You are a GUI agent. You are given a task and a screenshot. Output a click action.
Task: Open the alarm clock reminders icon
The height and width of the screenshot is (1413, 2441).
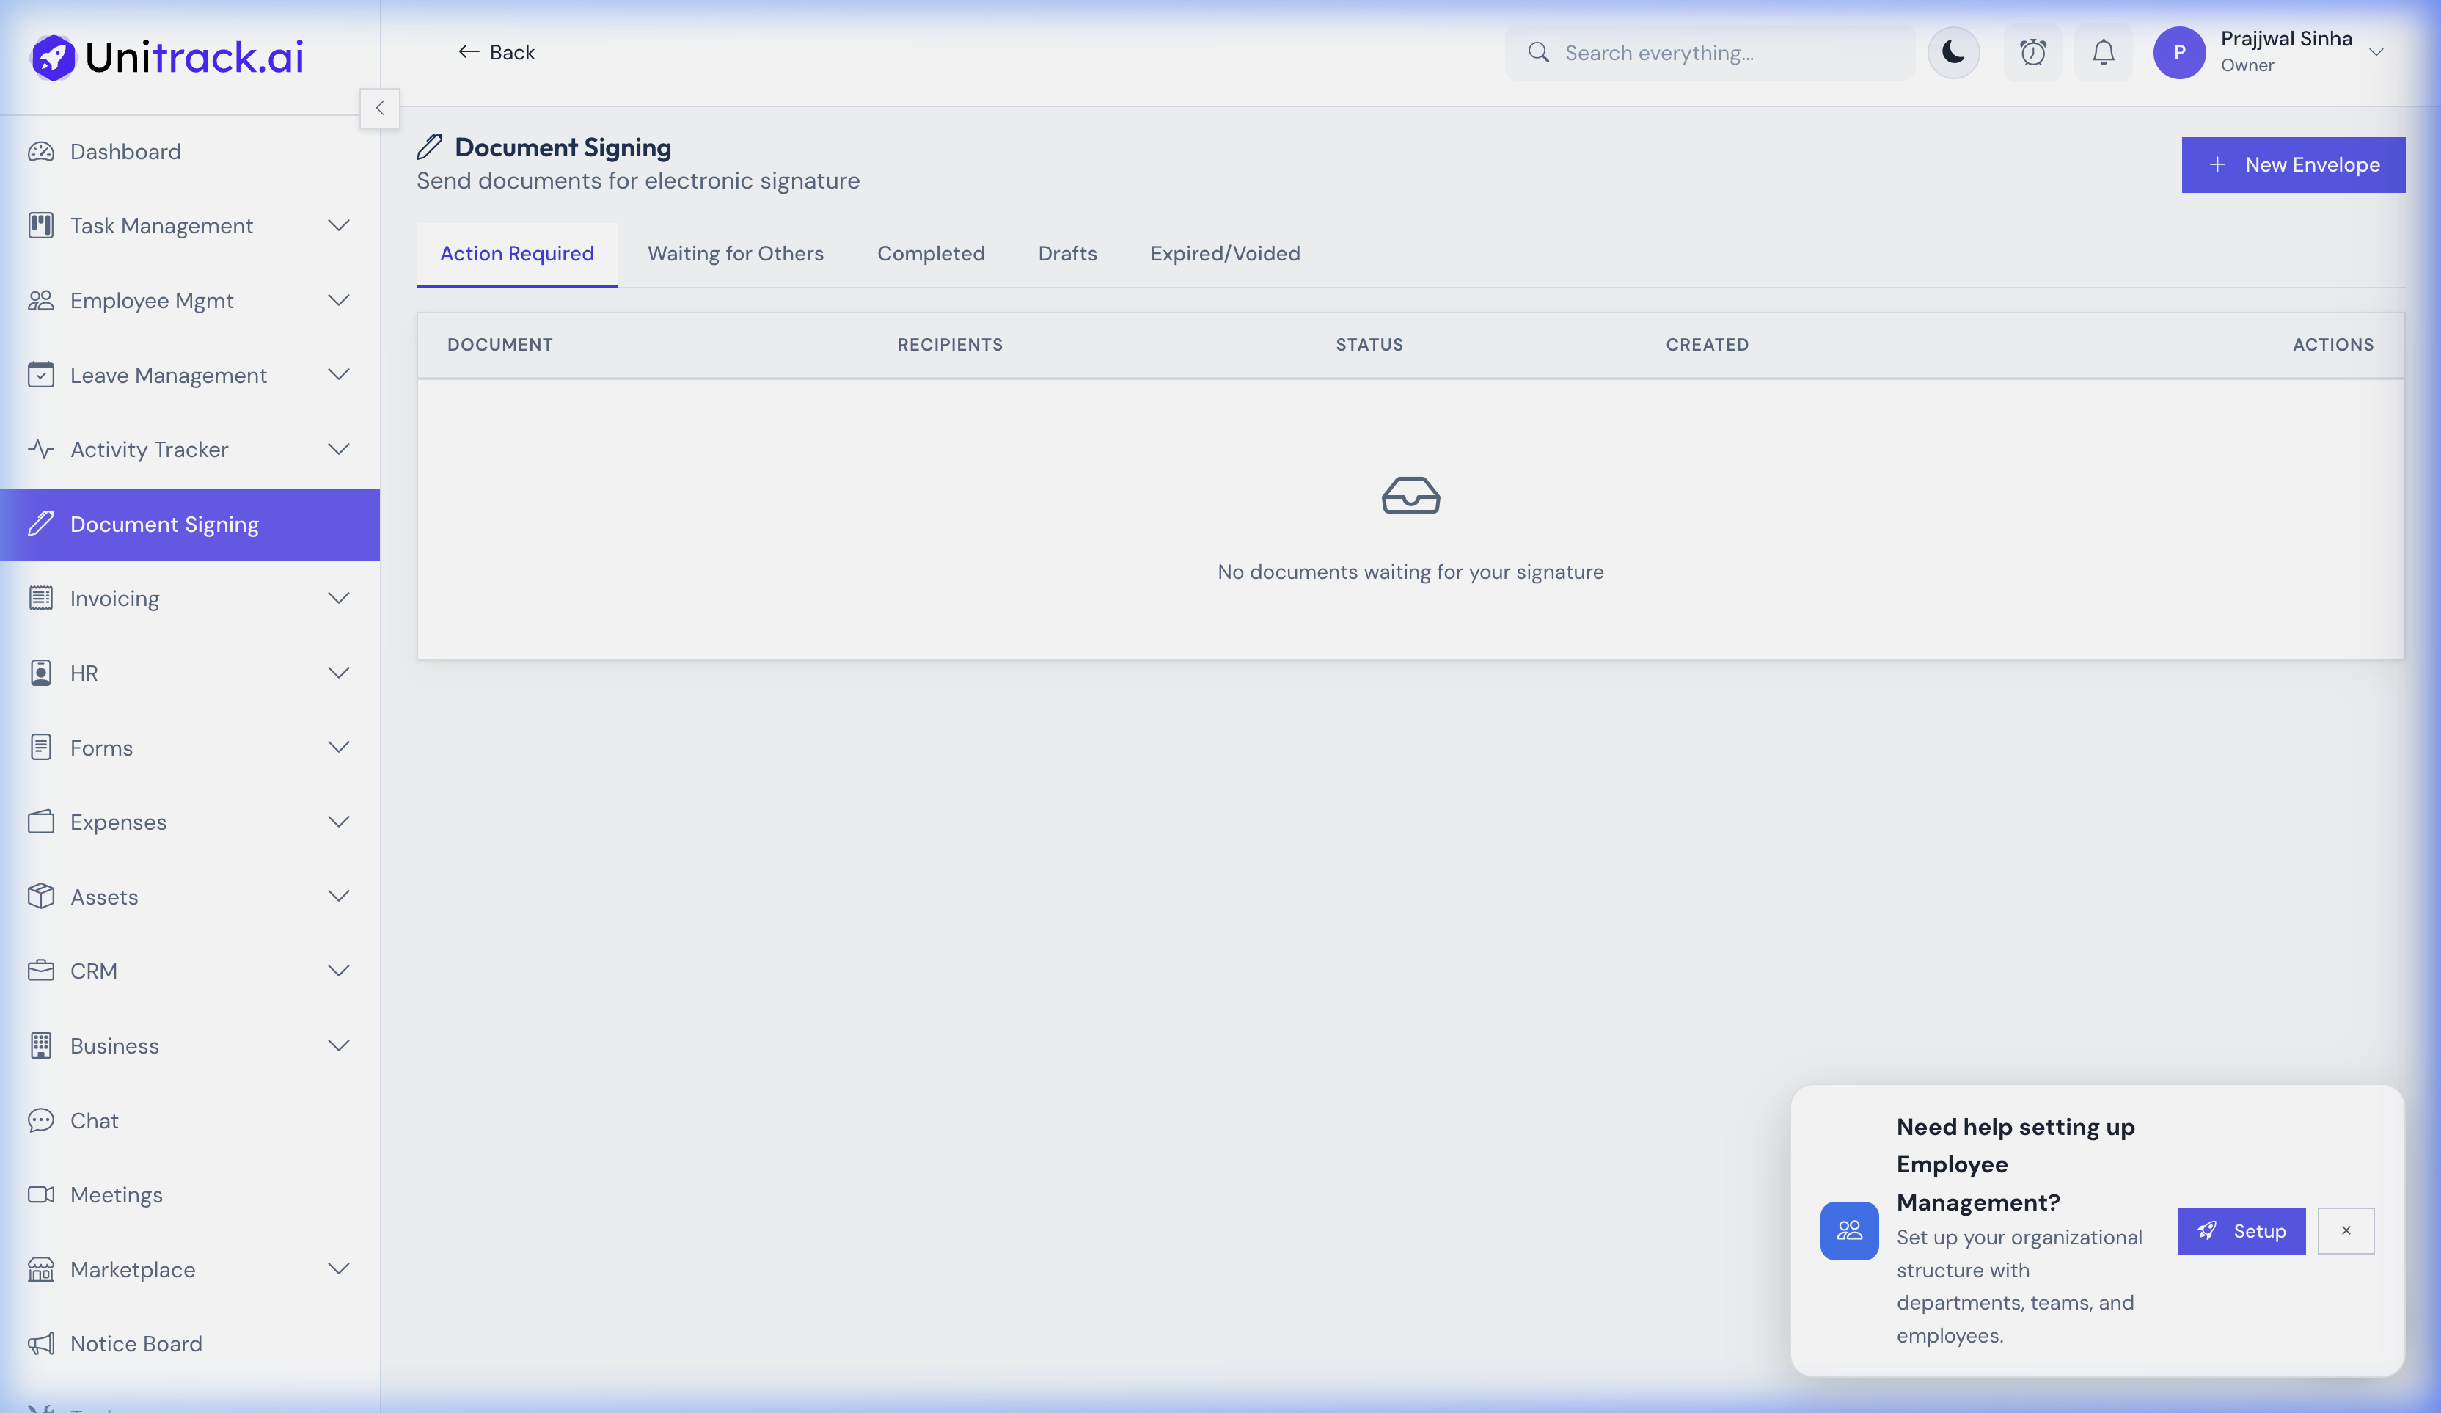click(2033, 52)
